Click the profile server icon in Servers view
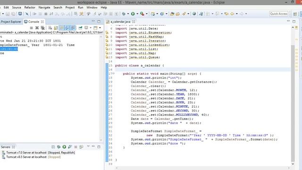 tap(70, 147)
